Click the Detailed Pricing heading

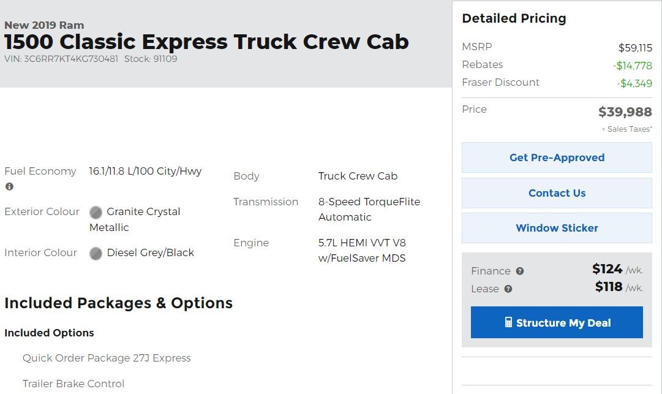point(514,18)
